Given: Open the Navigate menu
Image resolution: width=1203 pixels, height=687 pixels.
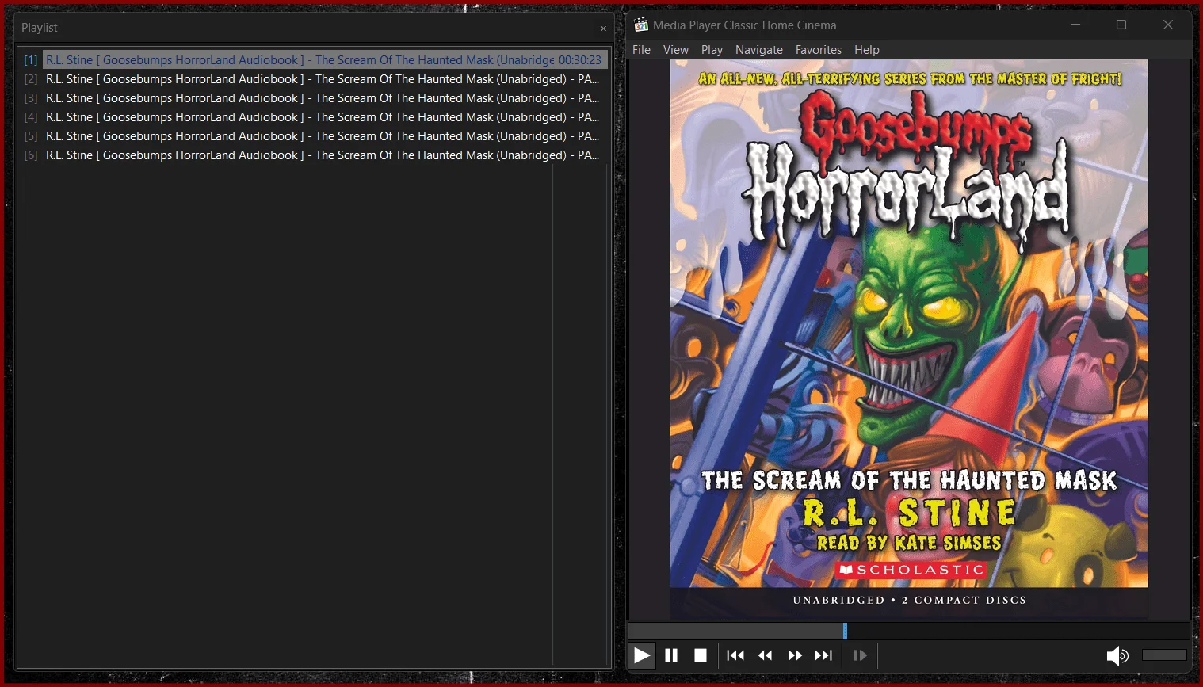Looking at the screenshot, I should click(759, 50).
